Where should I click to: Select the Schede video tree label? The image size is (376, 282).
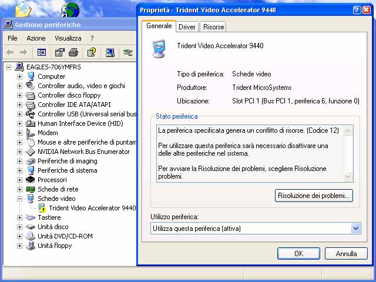click(56, 199)
